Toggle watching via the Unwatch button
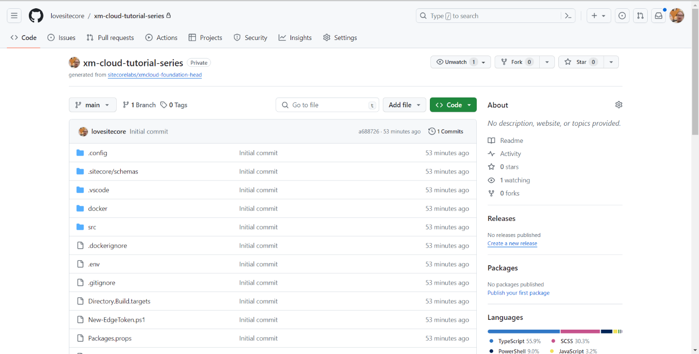699x354 pixels. pyautogui.click(x=457, y=62)
